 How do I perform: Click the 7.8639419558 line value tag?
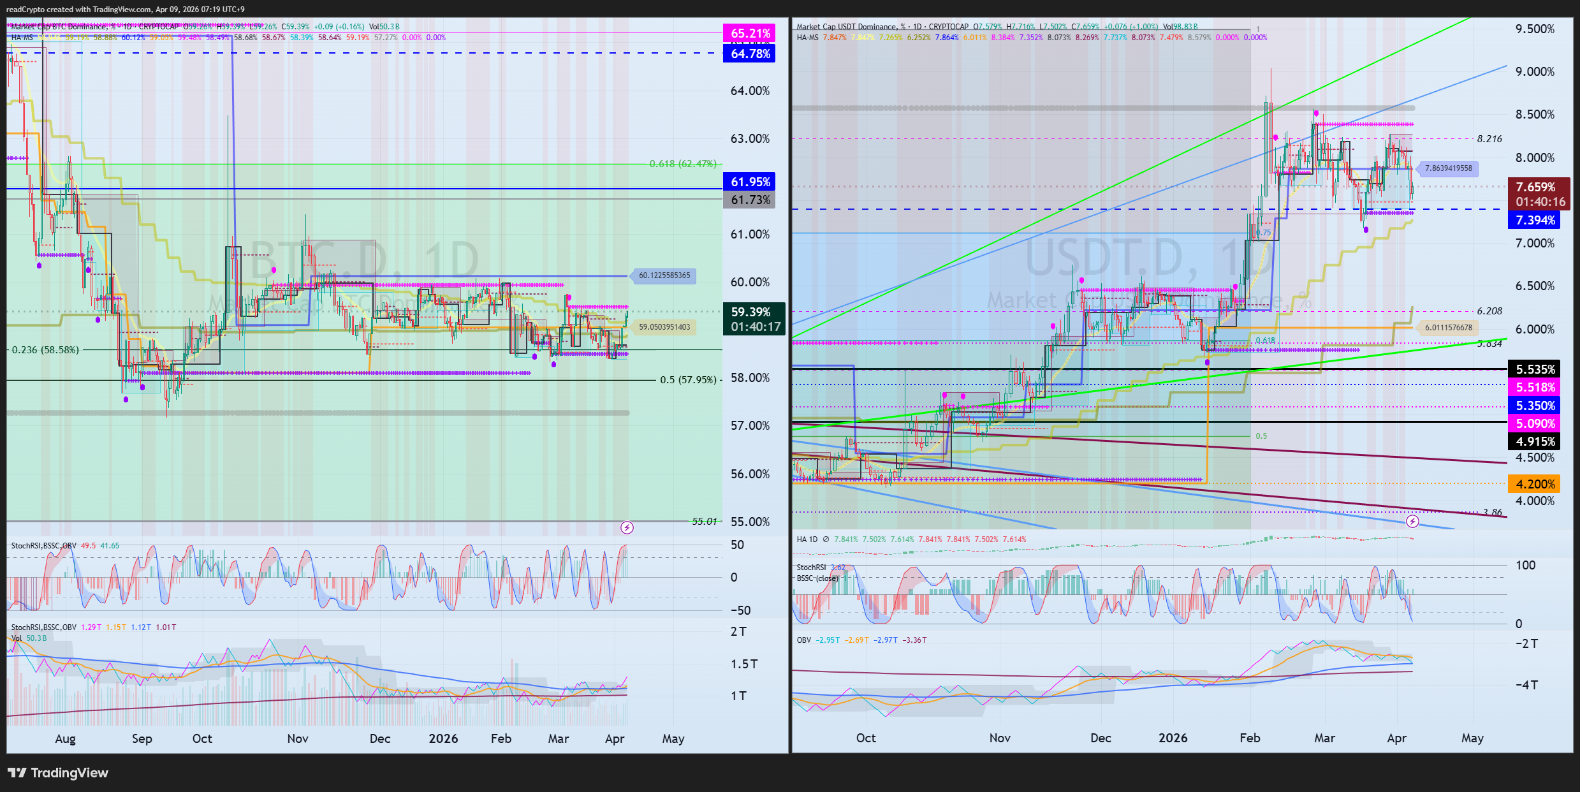click(x=1449, y=168)
